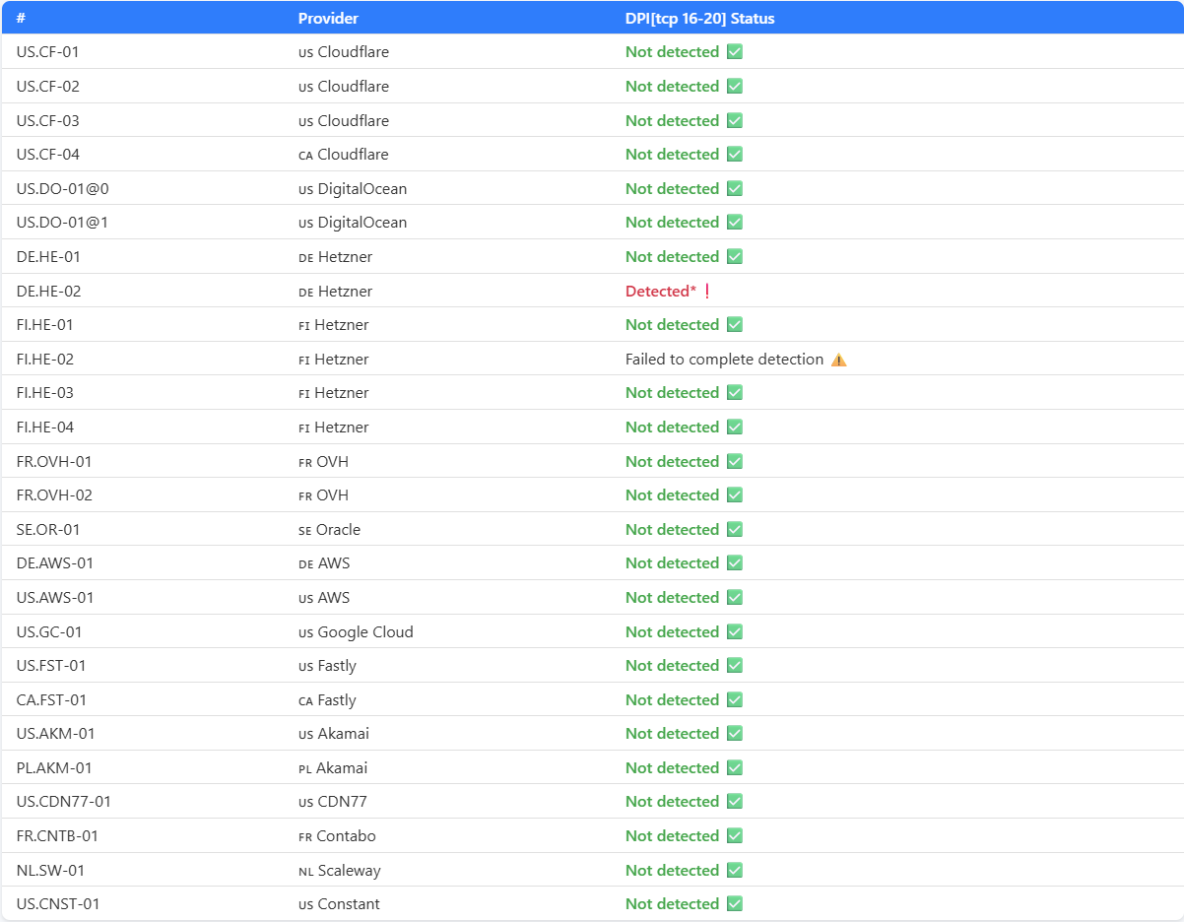Click the green checkmark icon in US.CF-01 row
This screenshot has width=1184, height=922.
[x=734, y=52]
